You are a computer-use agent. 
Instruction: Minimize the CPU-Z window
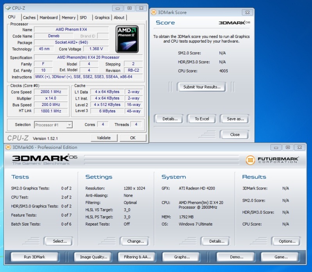coord(118,8)
